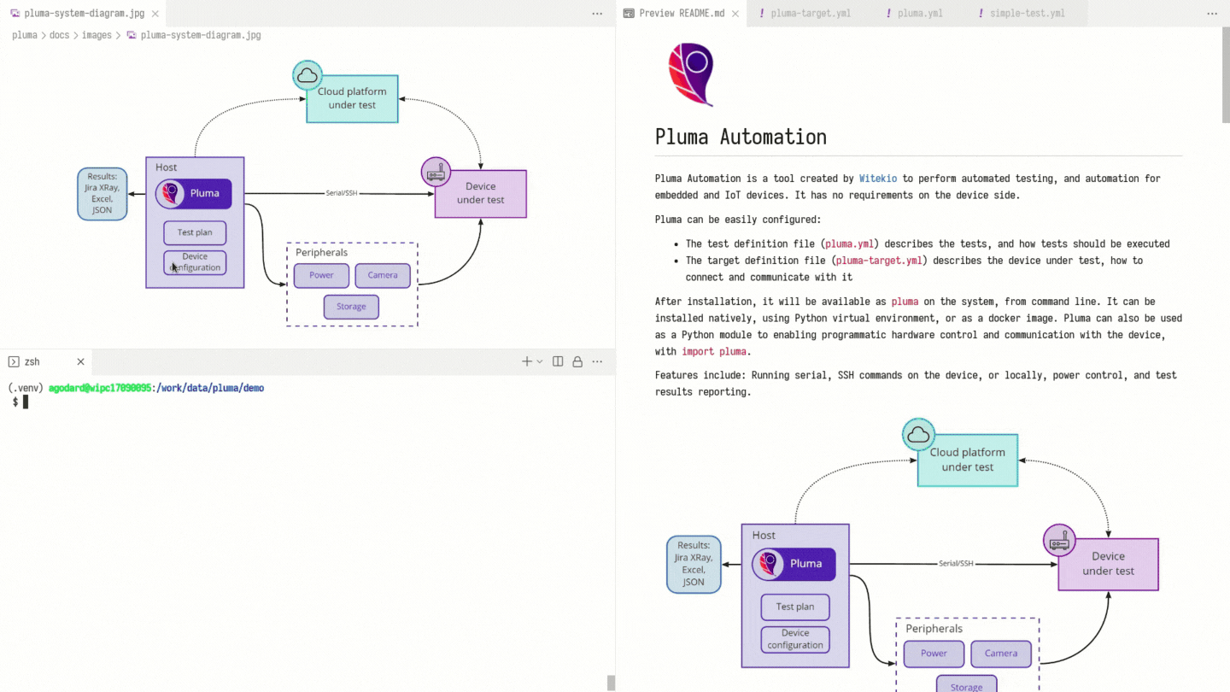Screen dimensions: 1230x692
Task: Click 'Cloud platform under test' box in the README preview
Action: (968, 460)
